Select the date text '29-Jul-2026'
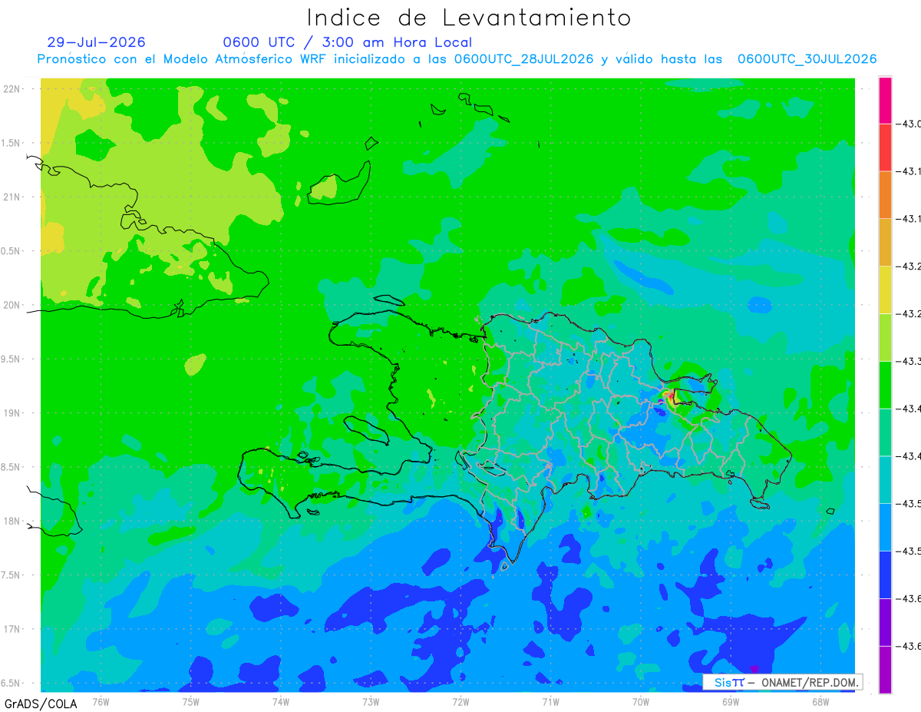Image resolution: width=921 pixels, height=712 pixels. point(96,42)
